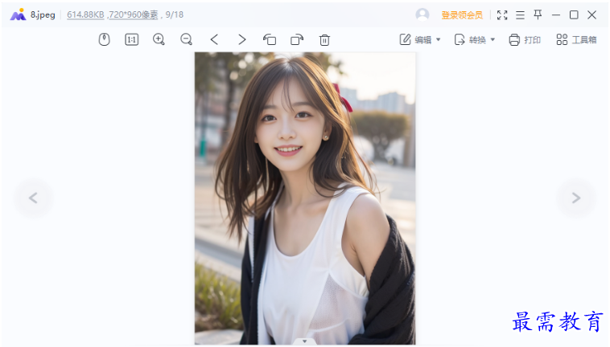
Task: Rotate image clockwise
Action: pos(297,39)
